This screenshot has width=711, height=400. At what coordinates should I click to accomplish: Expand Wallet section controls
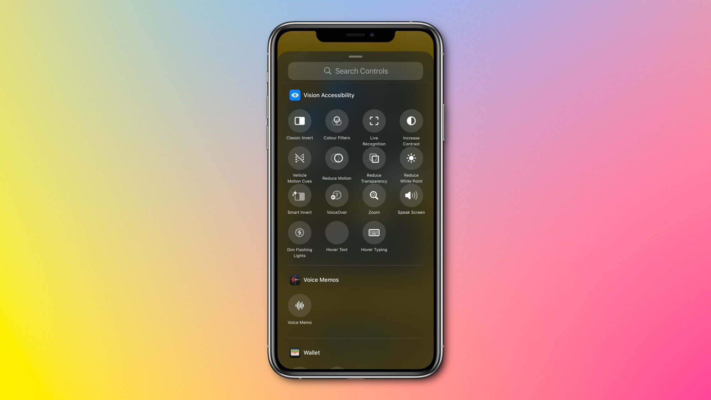(x=311, y=353)
